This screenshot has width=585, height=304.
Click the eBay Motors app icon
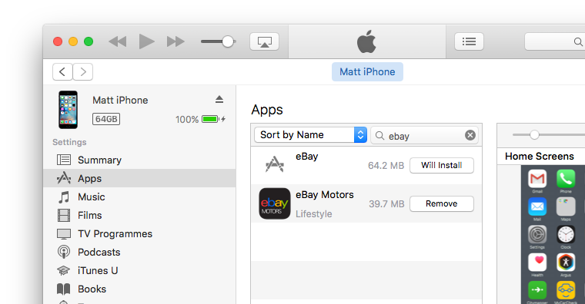pos(275,203)
